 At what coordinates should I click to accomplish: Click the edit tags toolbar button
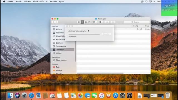[113, 22]
